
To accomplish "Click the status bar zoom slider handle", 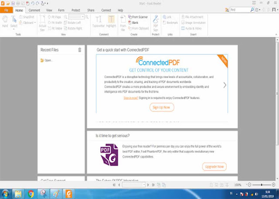I will [x=262, y=185].
